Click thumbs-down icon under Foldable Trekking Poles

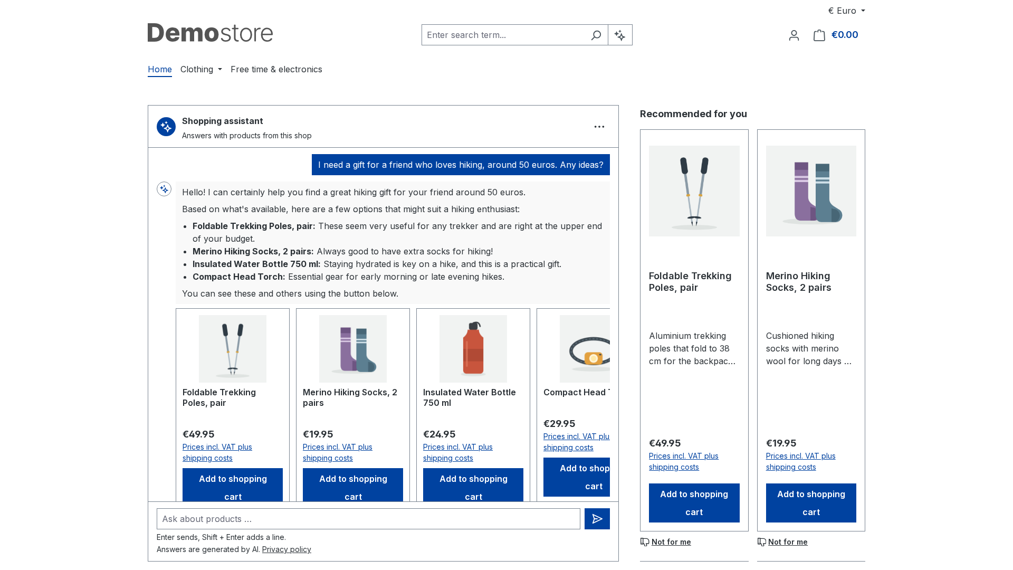click(645, 542)
